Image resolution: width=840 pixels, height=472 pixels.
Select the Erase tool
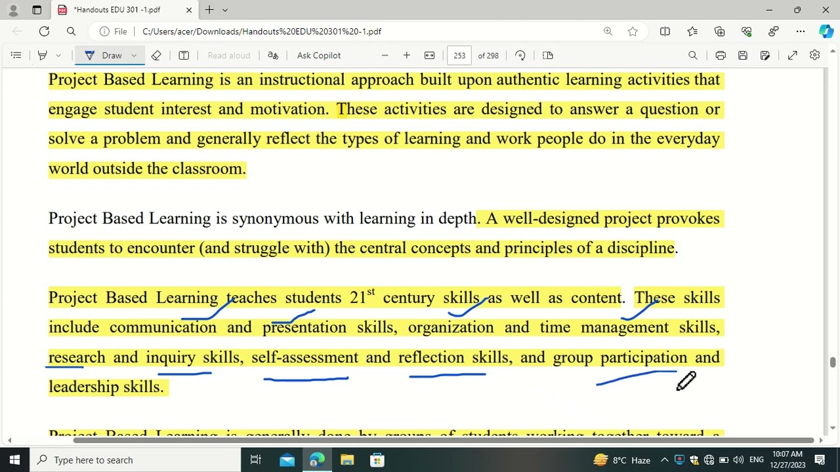point(156,56)
